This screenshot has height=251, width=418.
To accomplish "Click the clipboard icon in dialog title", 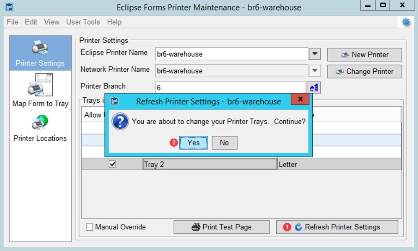I will 114,101.
